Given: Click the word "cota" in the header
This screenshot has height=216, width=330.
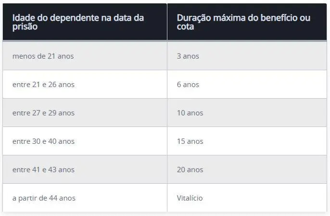Looking at the screenshot, I should point(185,27).
